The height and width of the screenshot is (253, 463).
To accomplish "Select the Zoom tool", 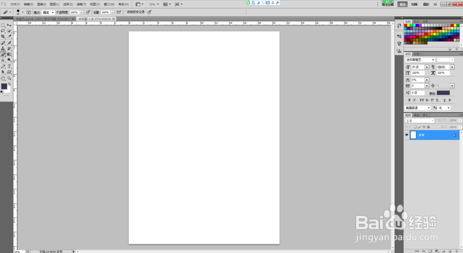I will 9,78.
